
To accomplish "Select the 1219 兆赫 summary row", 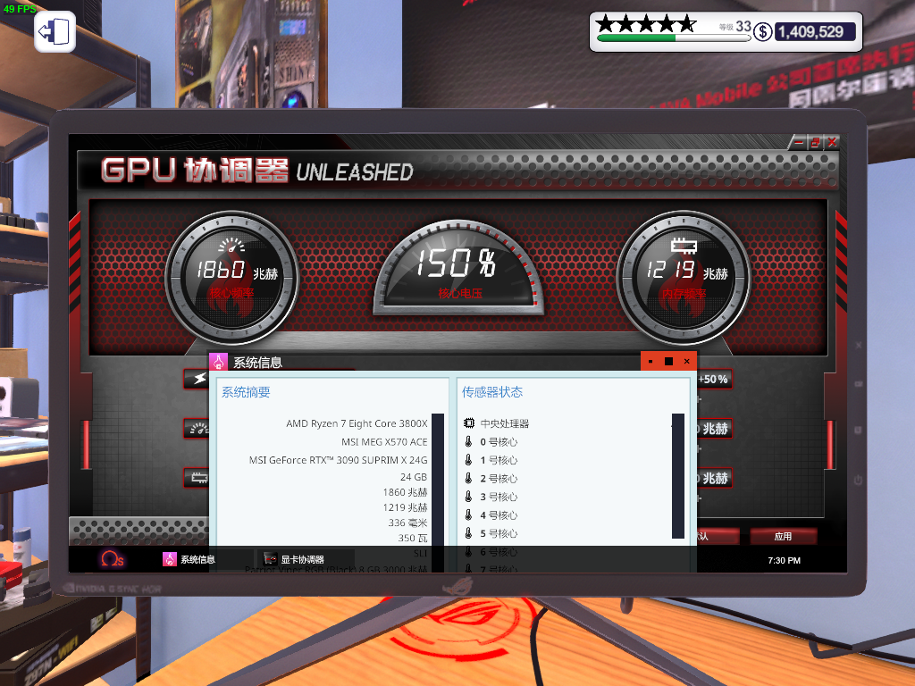I will coord(405,507).
